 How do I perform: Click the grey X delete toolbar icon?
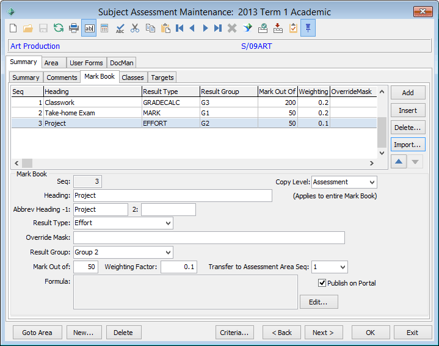click(232, 28)
